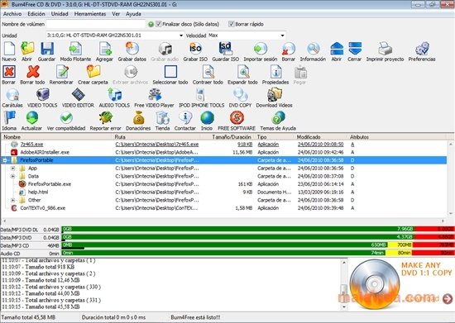Click Ver compatibilidad checkmark icon
Image resolution: width=455 pixels, height=323 pixels.
coord(66,118)
